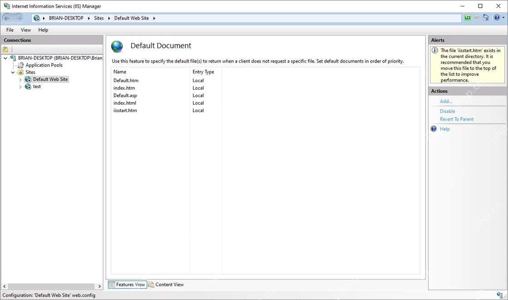Expand the test site node
This screenshot has height=300, width=508.
click(x=20, y=87)
